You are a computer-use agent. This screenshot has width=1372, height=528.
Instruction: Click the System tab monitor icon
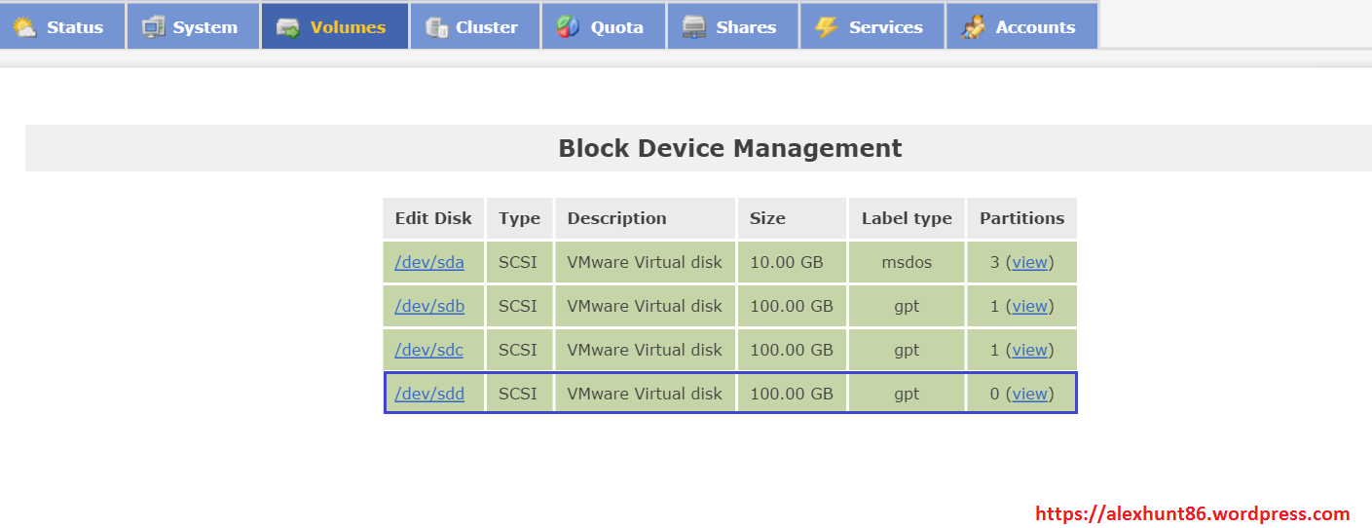[153, 27]
